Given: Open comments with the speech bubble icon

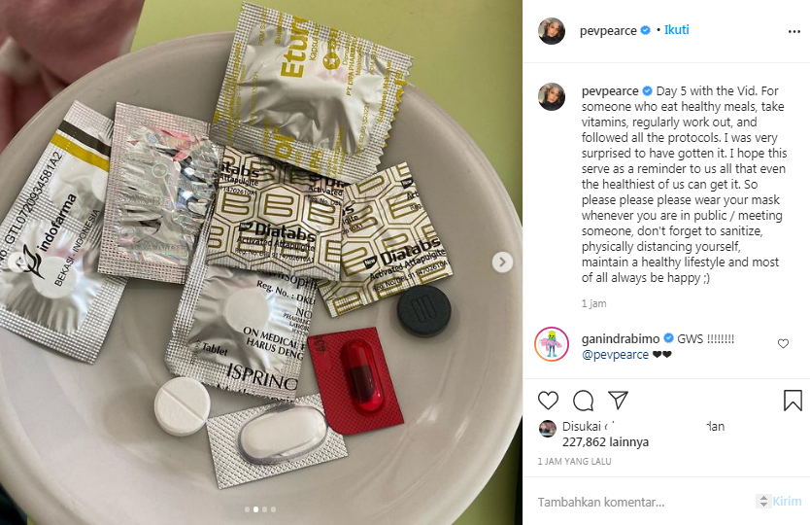Looking at the screenshot, I should pos(584,401).
